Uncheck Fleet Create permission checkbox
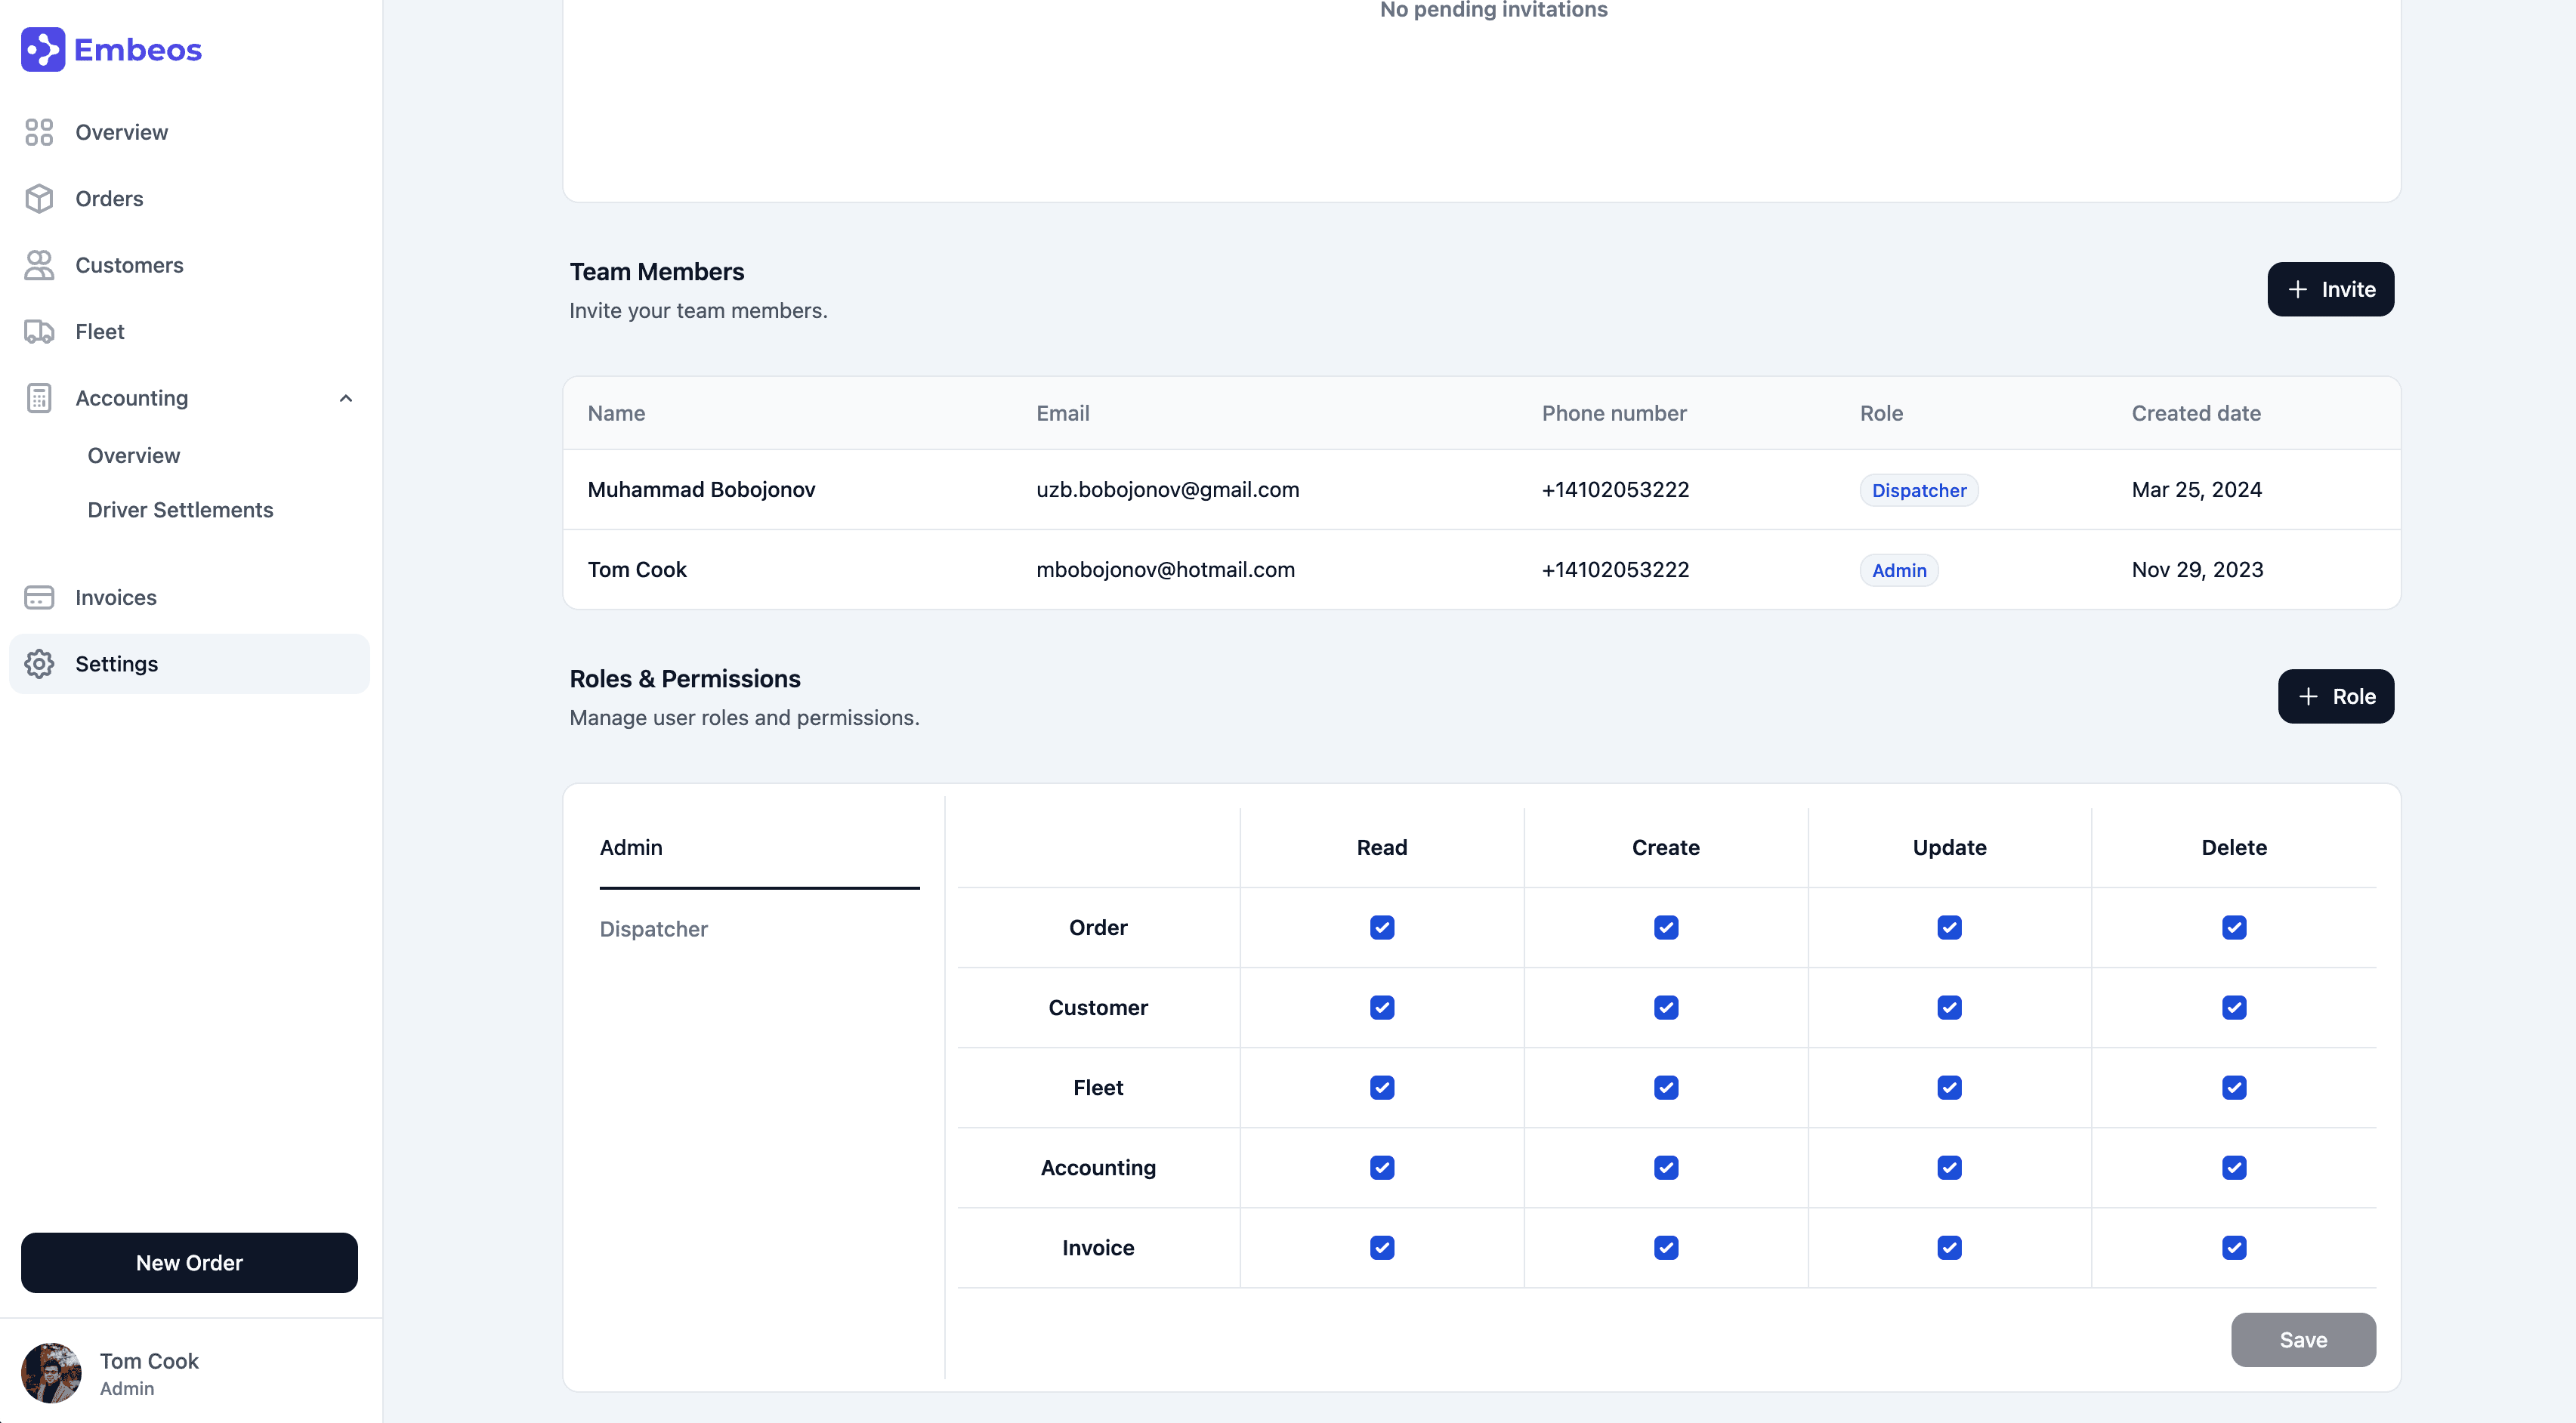The image size is (2576, 1423). point(1666,1087)
